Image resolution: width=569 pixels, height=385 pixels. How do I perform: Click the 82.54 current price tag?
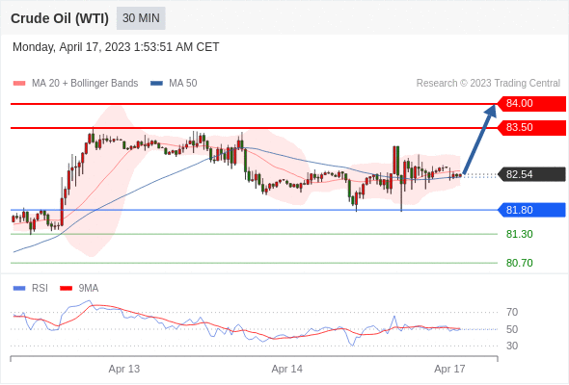tap(531, 174)
